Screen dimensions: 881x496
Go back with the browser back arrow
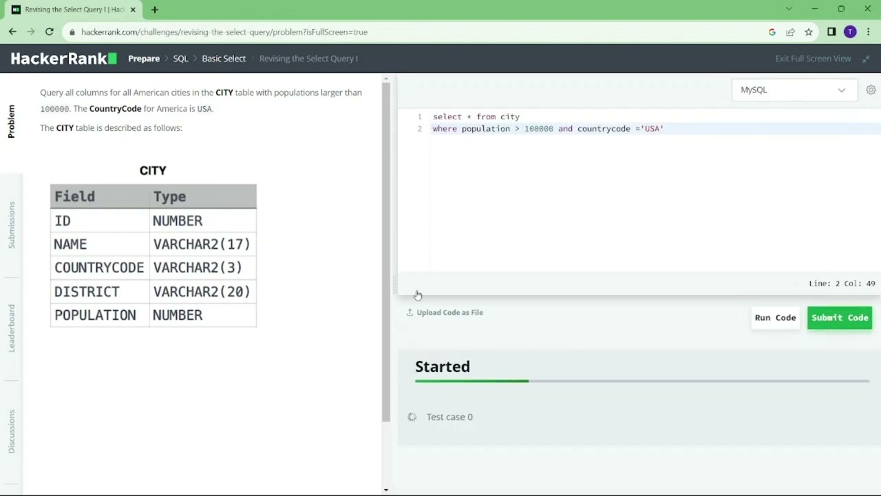click(x=12, y=32)
